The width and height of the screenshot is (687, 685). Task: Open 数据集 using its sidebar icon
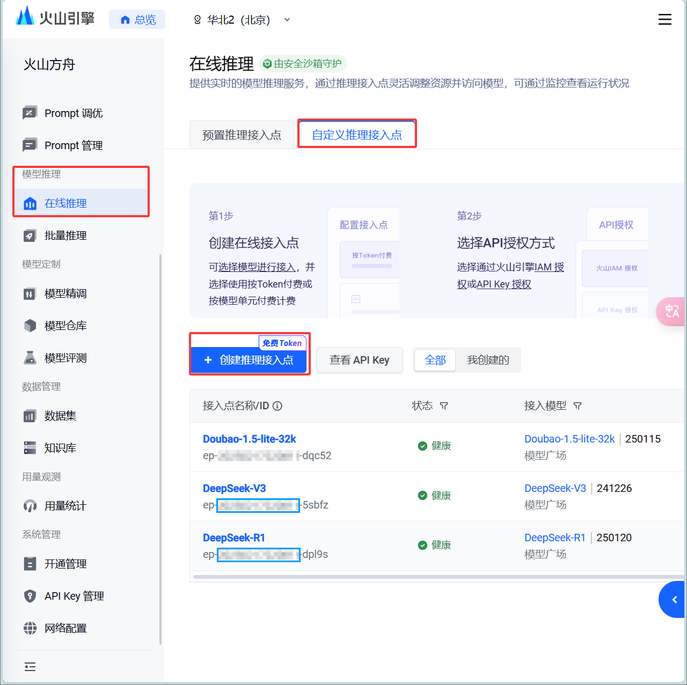[30, 416]
